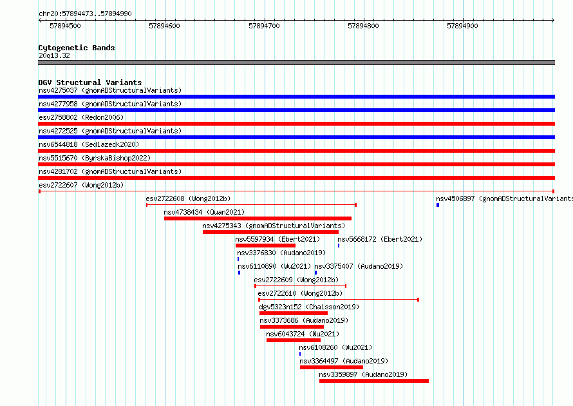Open variant nsv6043724 (Wu2021) label
The image size is (573, 406).
click(303, 334)
